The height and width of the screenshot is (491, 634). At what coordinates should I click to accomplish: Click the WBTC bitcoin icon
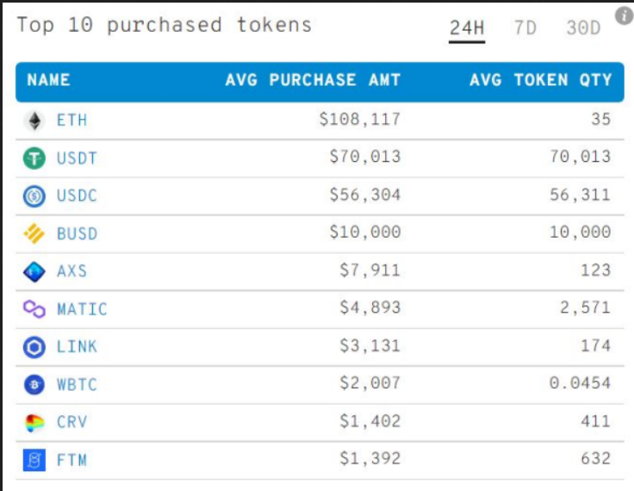tap(34, 385)
